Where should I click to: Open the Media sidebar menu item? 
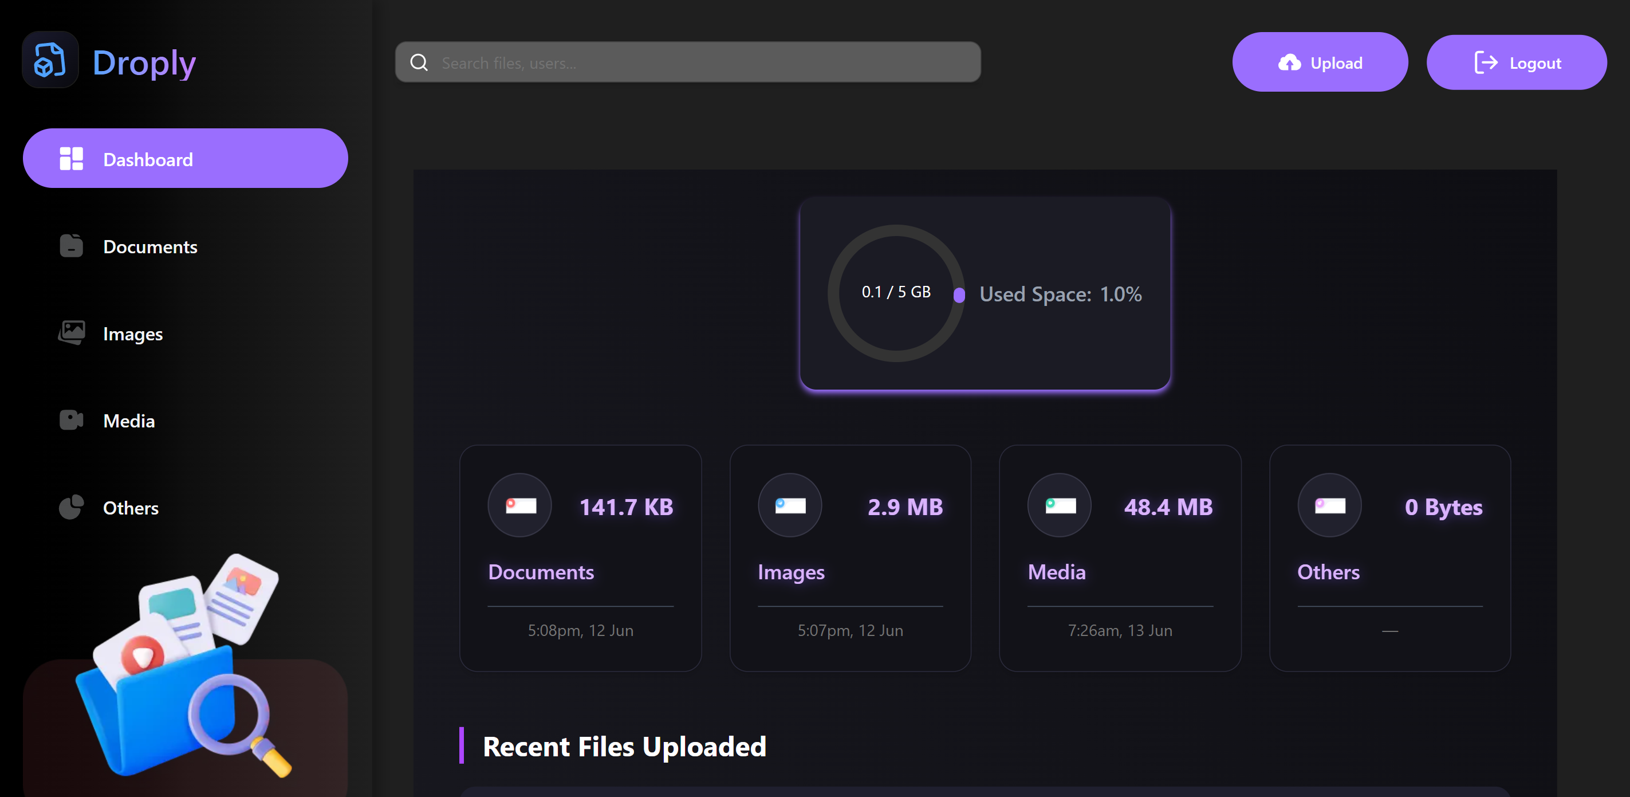(129, 421)
